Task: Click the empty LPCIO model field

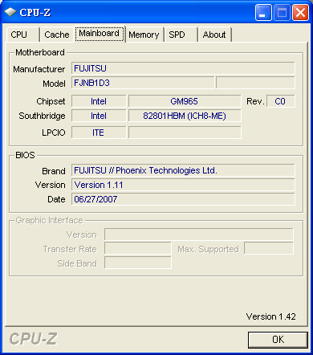Action: coord(185,133)
